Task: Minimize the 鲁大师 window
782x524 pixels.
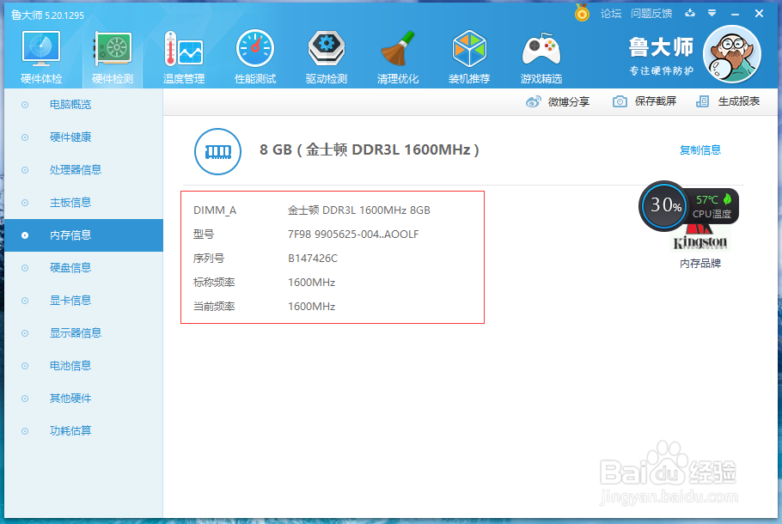Action: point(735,14)
